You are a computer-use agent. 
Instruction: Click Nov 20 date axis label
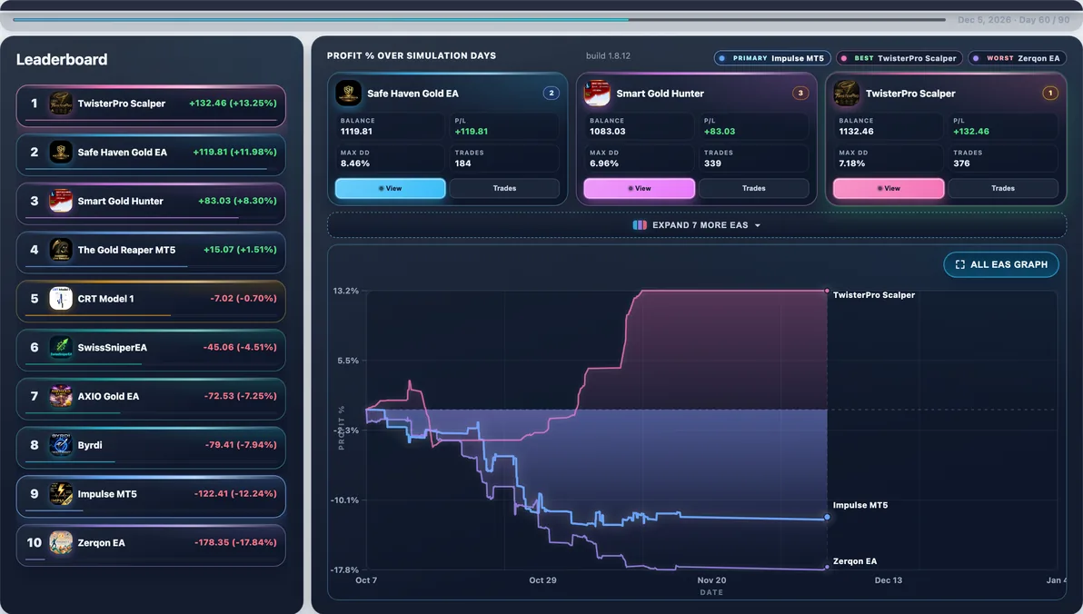coord(711,580)
